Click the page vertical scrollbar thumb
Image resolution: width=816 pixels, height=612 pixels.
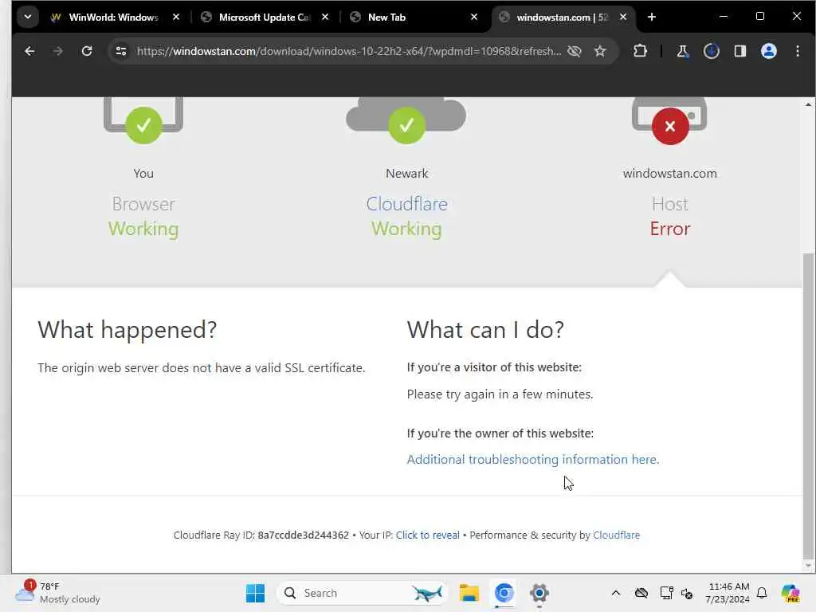(x=808, y=405)
